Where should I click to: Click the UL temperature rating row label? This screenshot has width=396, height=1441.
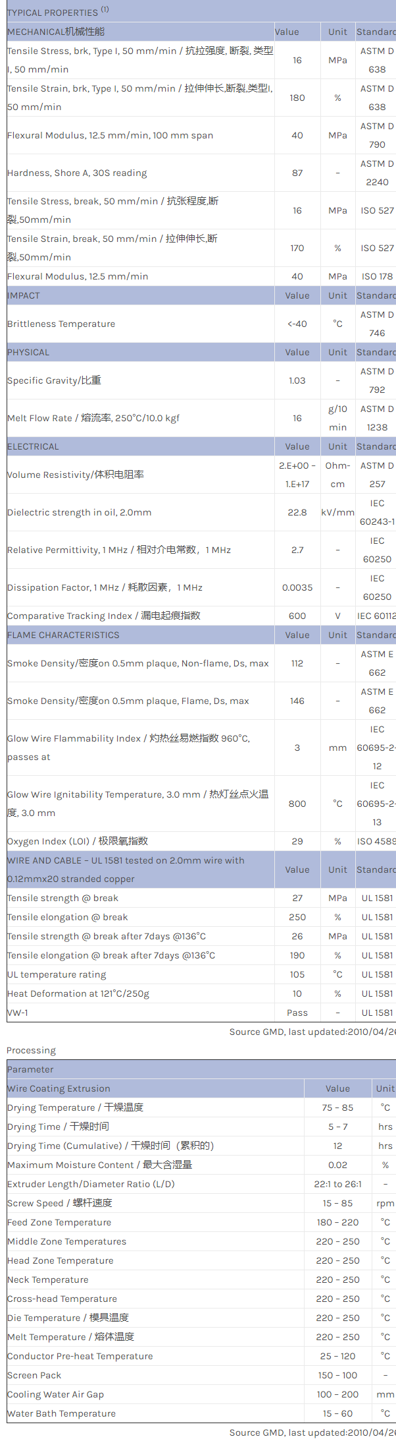[57, 974]
